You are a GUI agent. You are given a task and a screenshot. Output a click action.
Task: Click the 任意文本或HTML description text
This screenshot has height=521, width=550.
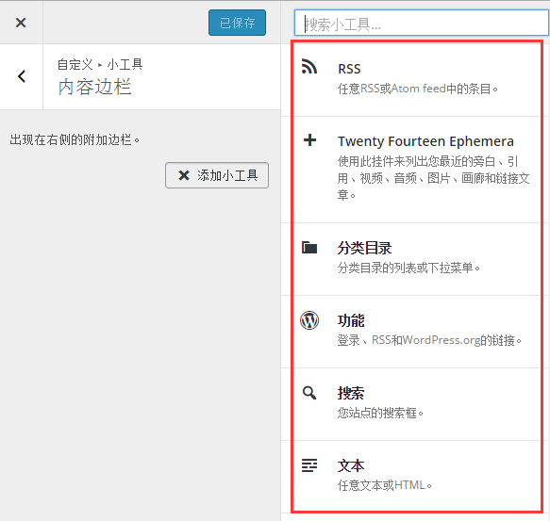tap(385, 485)
